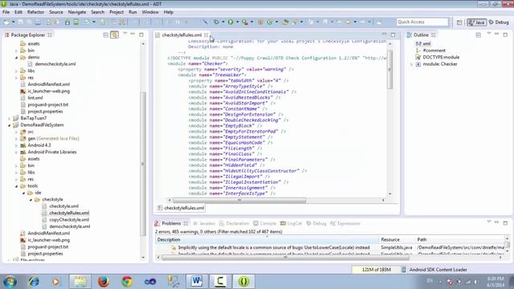Collapse the checkstyle folder
Viewport: 514px width, 289px height.
[x=31, y=200]
